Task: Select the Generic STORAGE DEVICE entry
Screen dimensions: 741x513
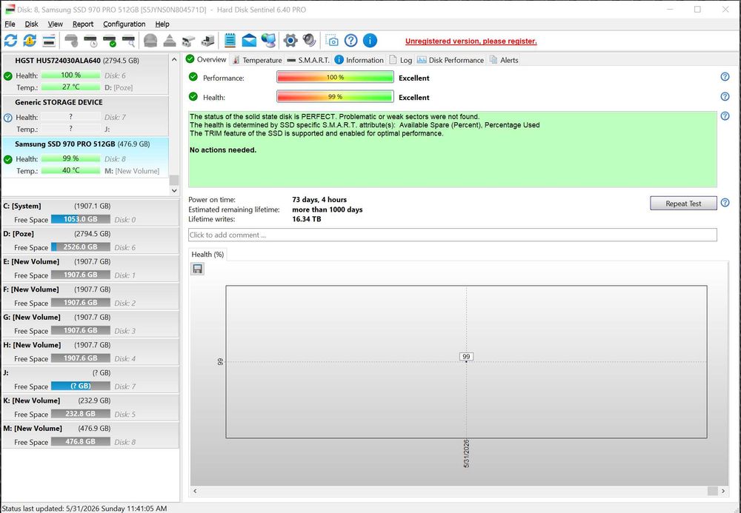Action: [85, 116]
